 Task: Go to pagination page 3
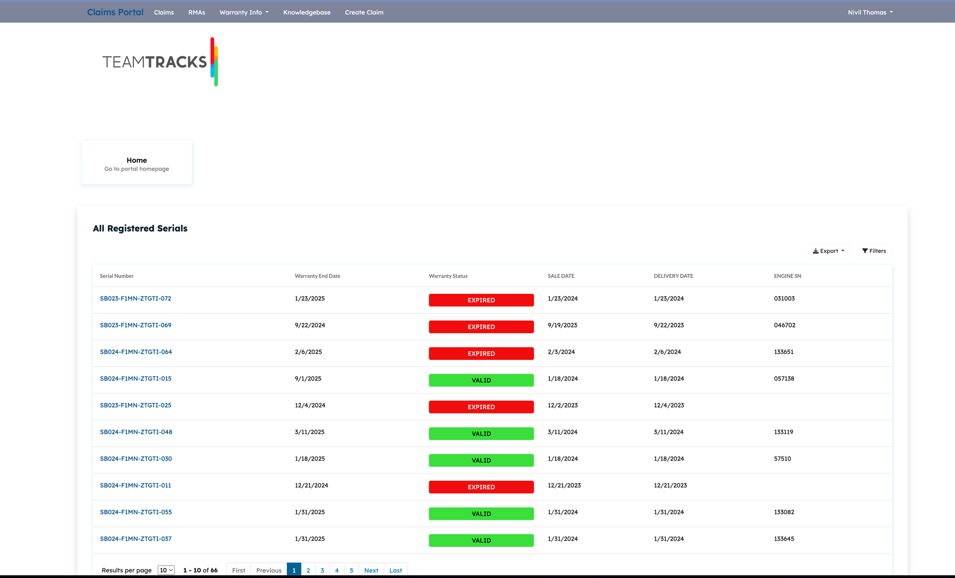click(322, 570)
